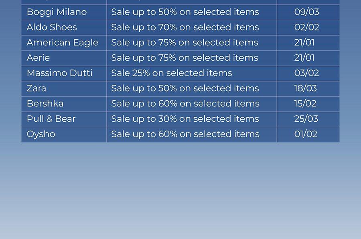Select the American Eagle row label

click(x=63, y=43)
